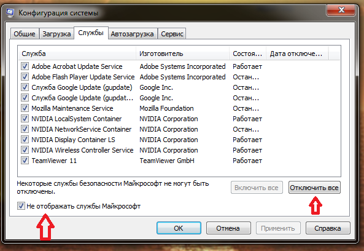Select 'Adobe Flash Player Update Service' text
The width and height of the screenshot is (364, 251).
[x=83, y=77]
